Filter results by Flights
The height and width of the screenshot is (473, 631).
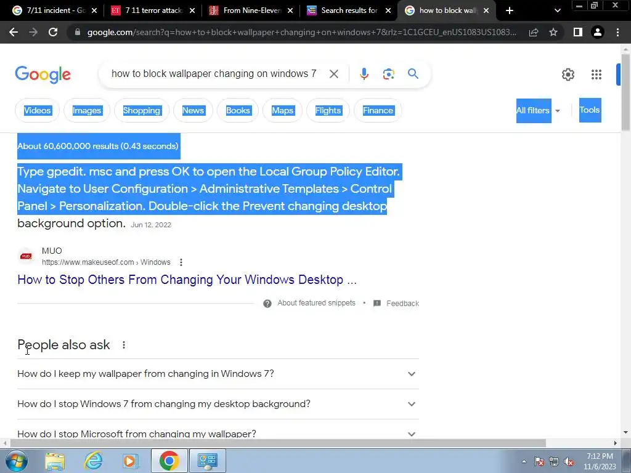(328, 110)
